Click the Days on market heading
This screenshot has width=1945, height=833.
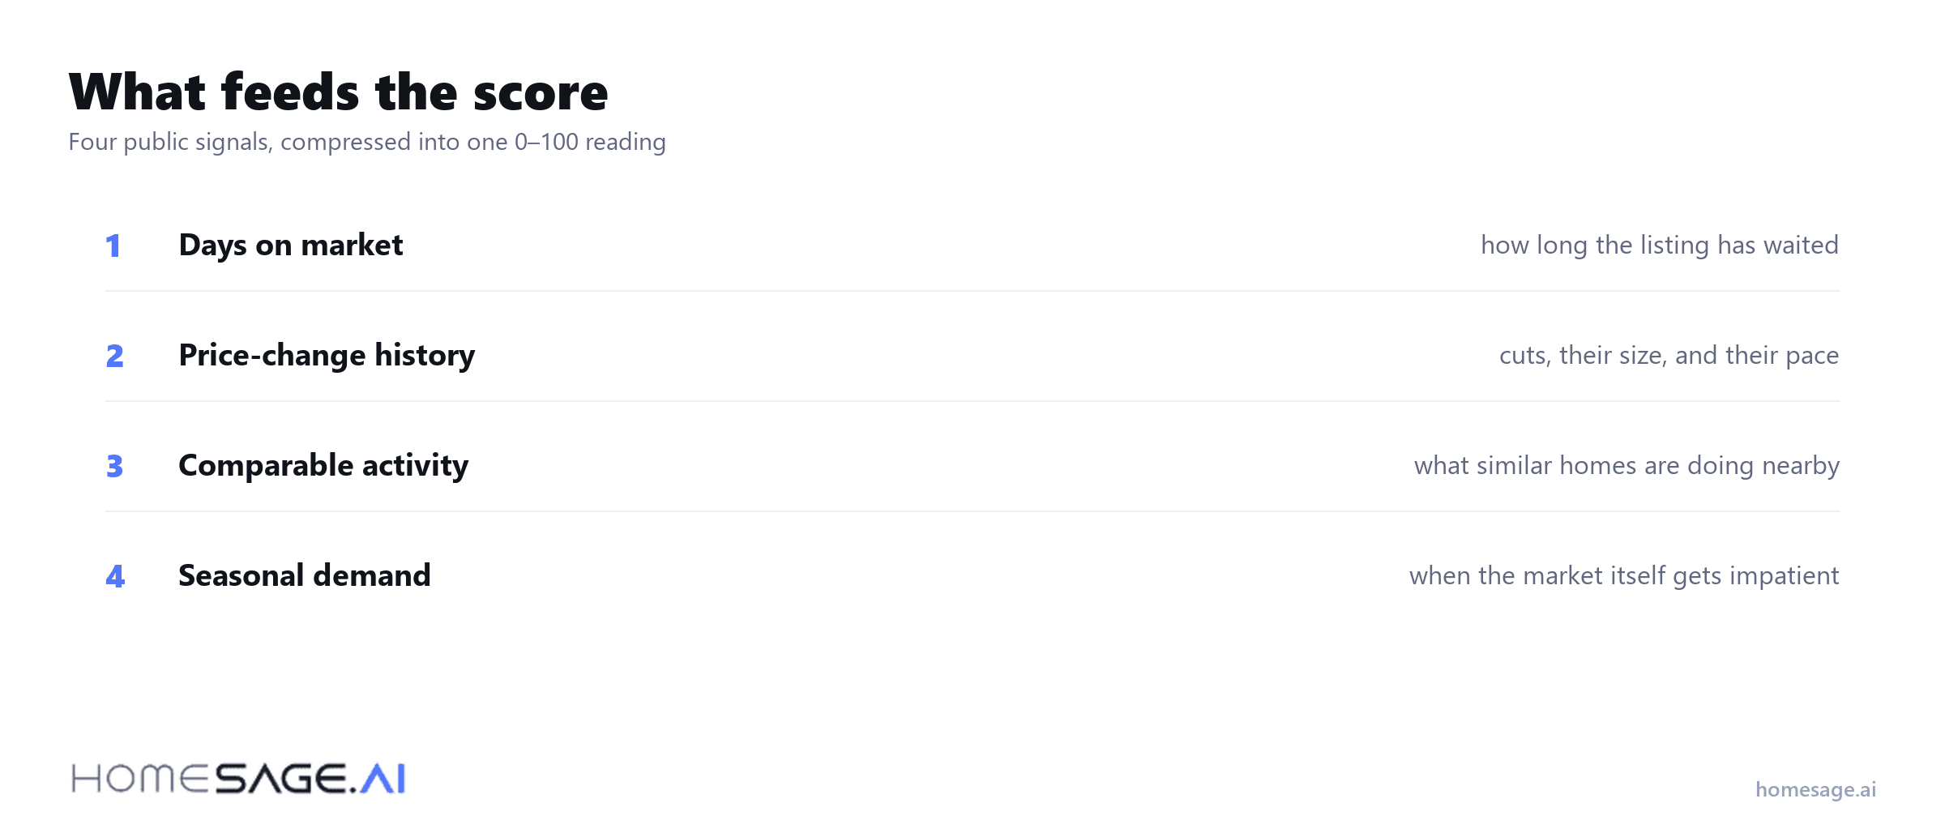click(290, 246)
